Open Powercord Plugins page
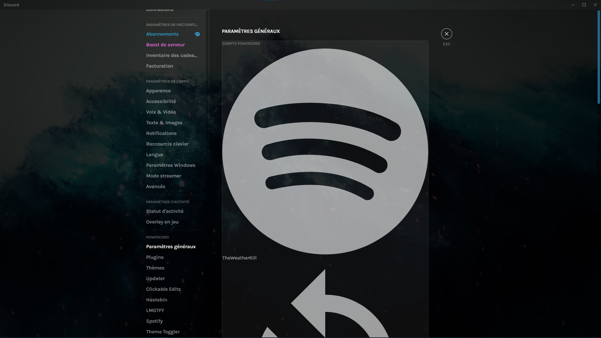 173,257
